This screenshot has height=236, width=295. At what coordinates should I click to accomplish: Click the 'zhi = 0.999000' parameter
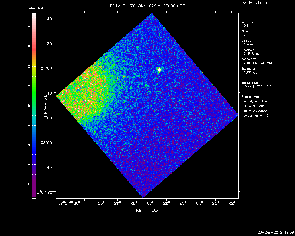255,111
